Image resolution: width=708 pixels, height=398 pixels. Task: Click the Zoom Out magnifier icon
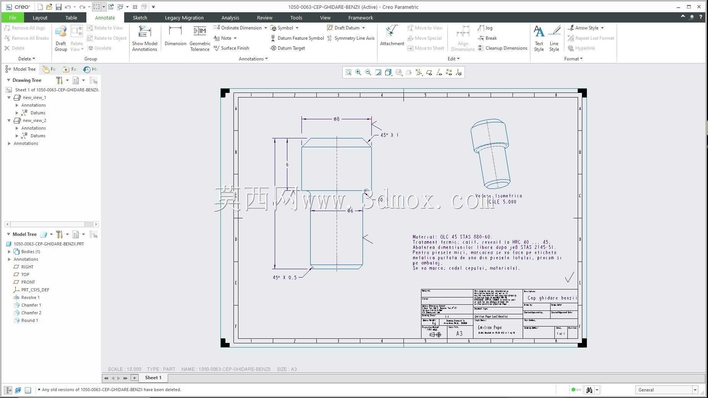point(368,72)
